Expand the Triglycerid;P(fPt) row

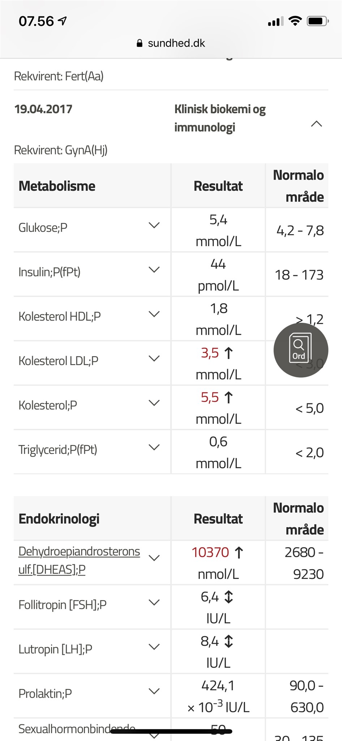pos(154,448)
